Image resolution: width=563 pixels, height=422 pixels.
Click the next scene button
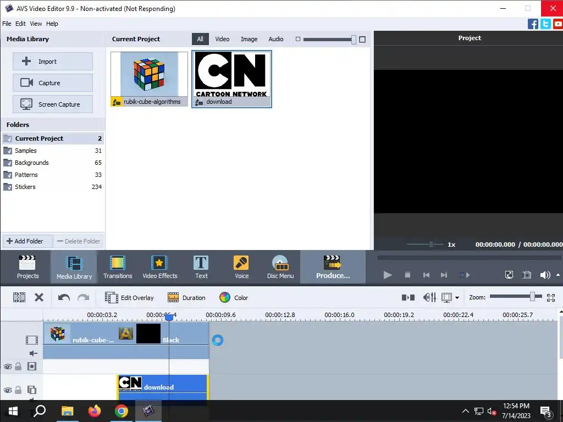point(464,275)
